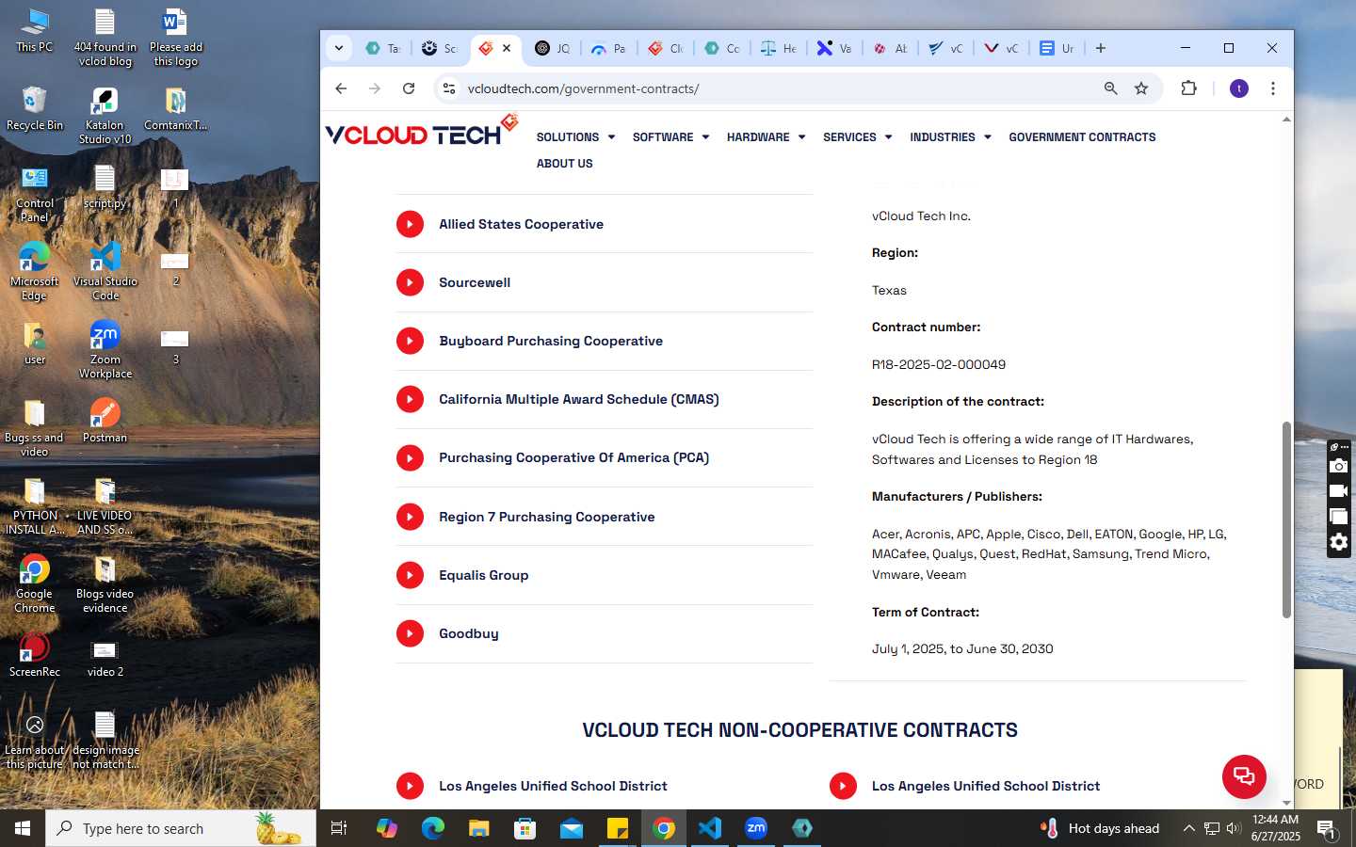Click the taskbar search box
This screenshot has height=847, width=1356.
[x=181, y=828]
